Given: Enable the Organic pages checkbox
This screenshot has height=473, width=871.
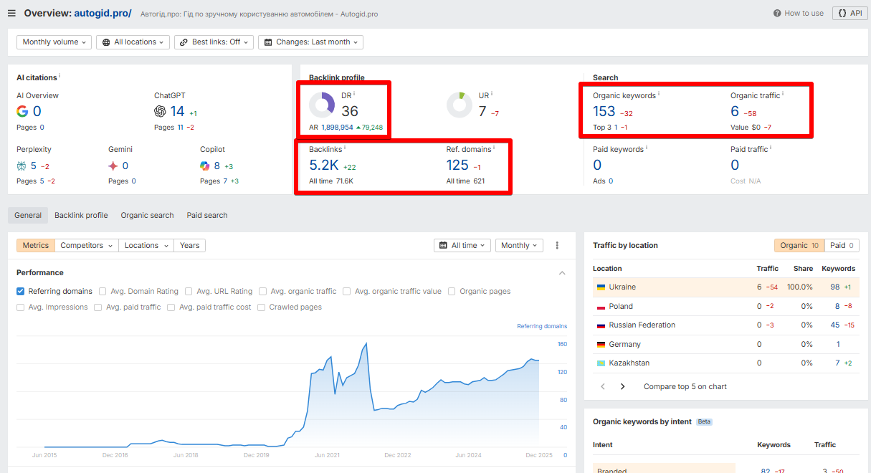Looking at the screenshot, I should [x=452, y=291].
